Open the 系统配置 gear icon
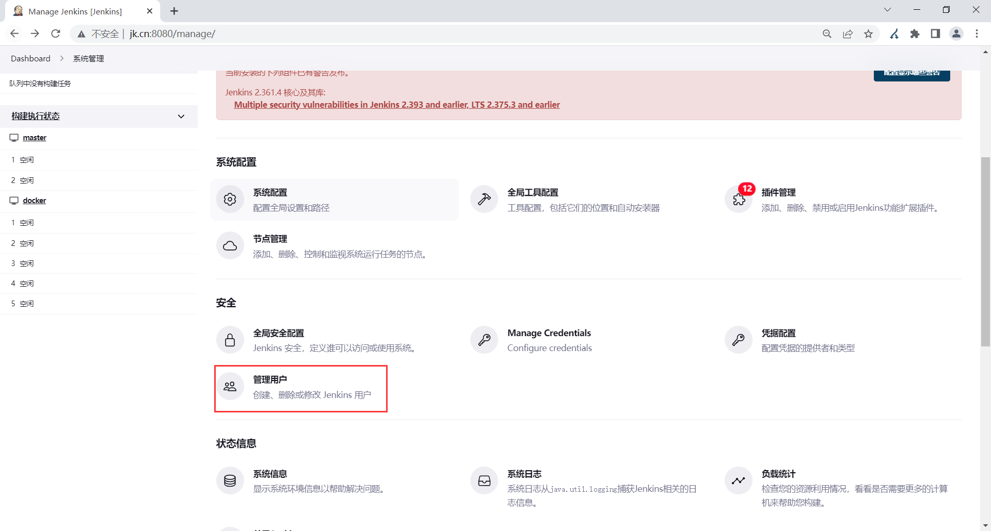This screenshot has height=531, width=991. (x=230, y=199)
